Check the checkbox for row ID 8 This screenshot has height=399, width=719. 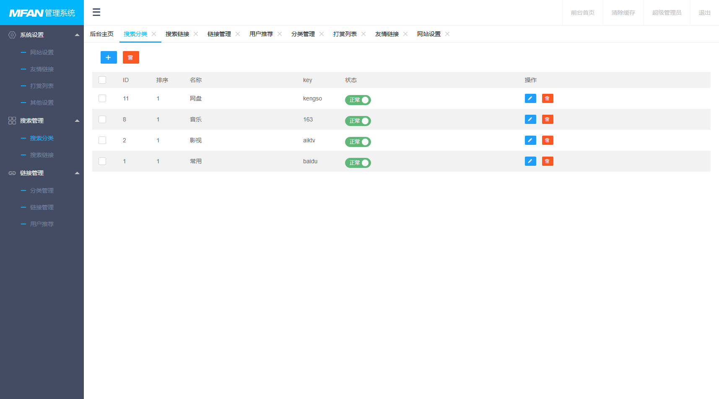tap(102, 119)
